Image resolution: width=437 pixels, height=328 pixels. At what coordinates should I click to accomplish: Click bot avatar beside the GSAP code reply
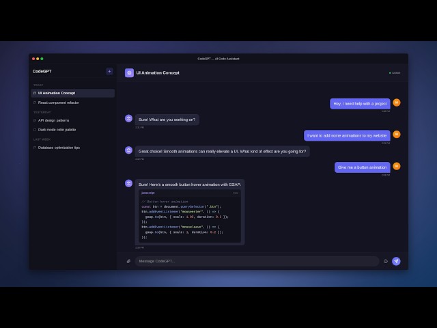click(x=128, y=183)
